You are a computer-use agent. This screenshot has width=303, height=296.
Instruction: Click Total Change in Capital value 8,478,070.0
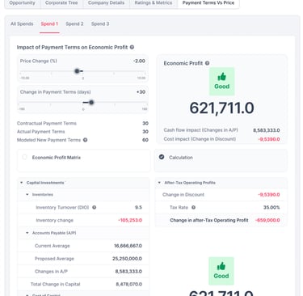(129, 284)
